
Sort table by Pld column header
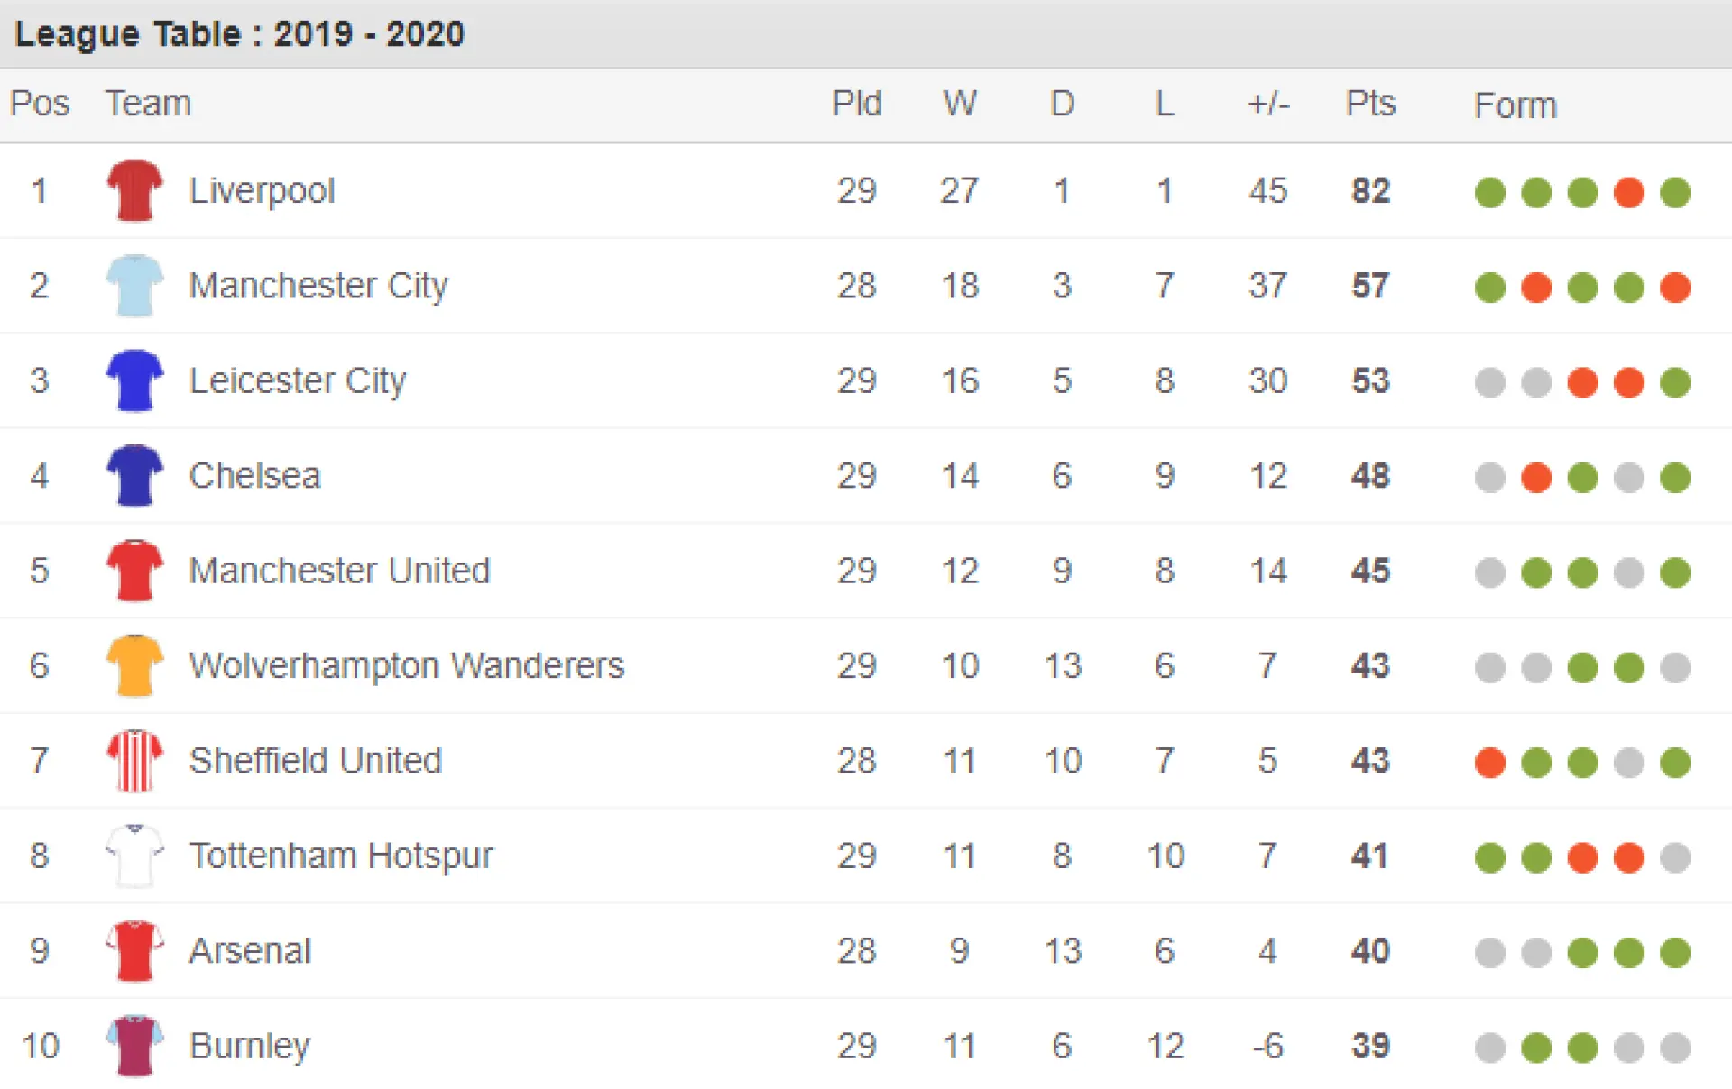856,104
